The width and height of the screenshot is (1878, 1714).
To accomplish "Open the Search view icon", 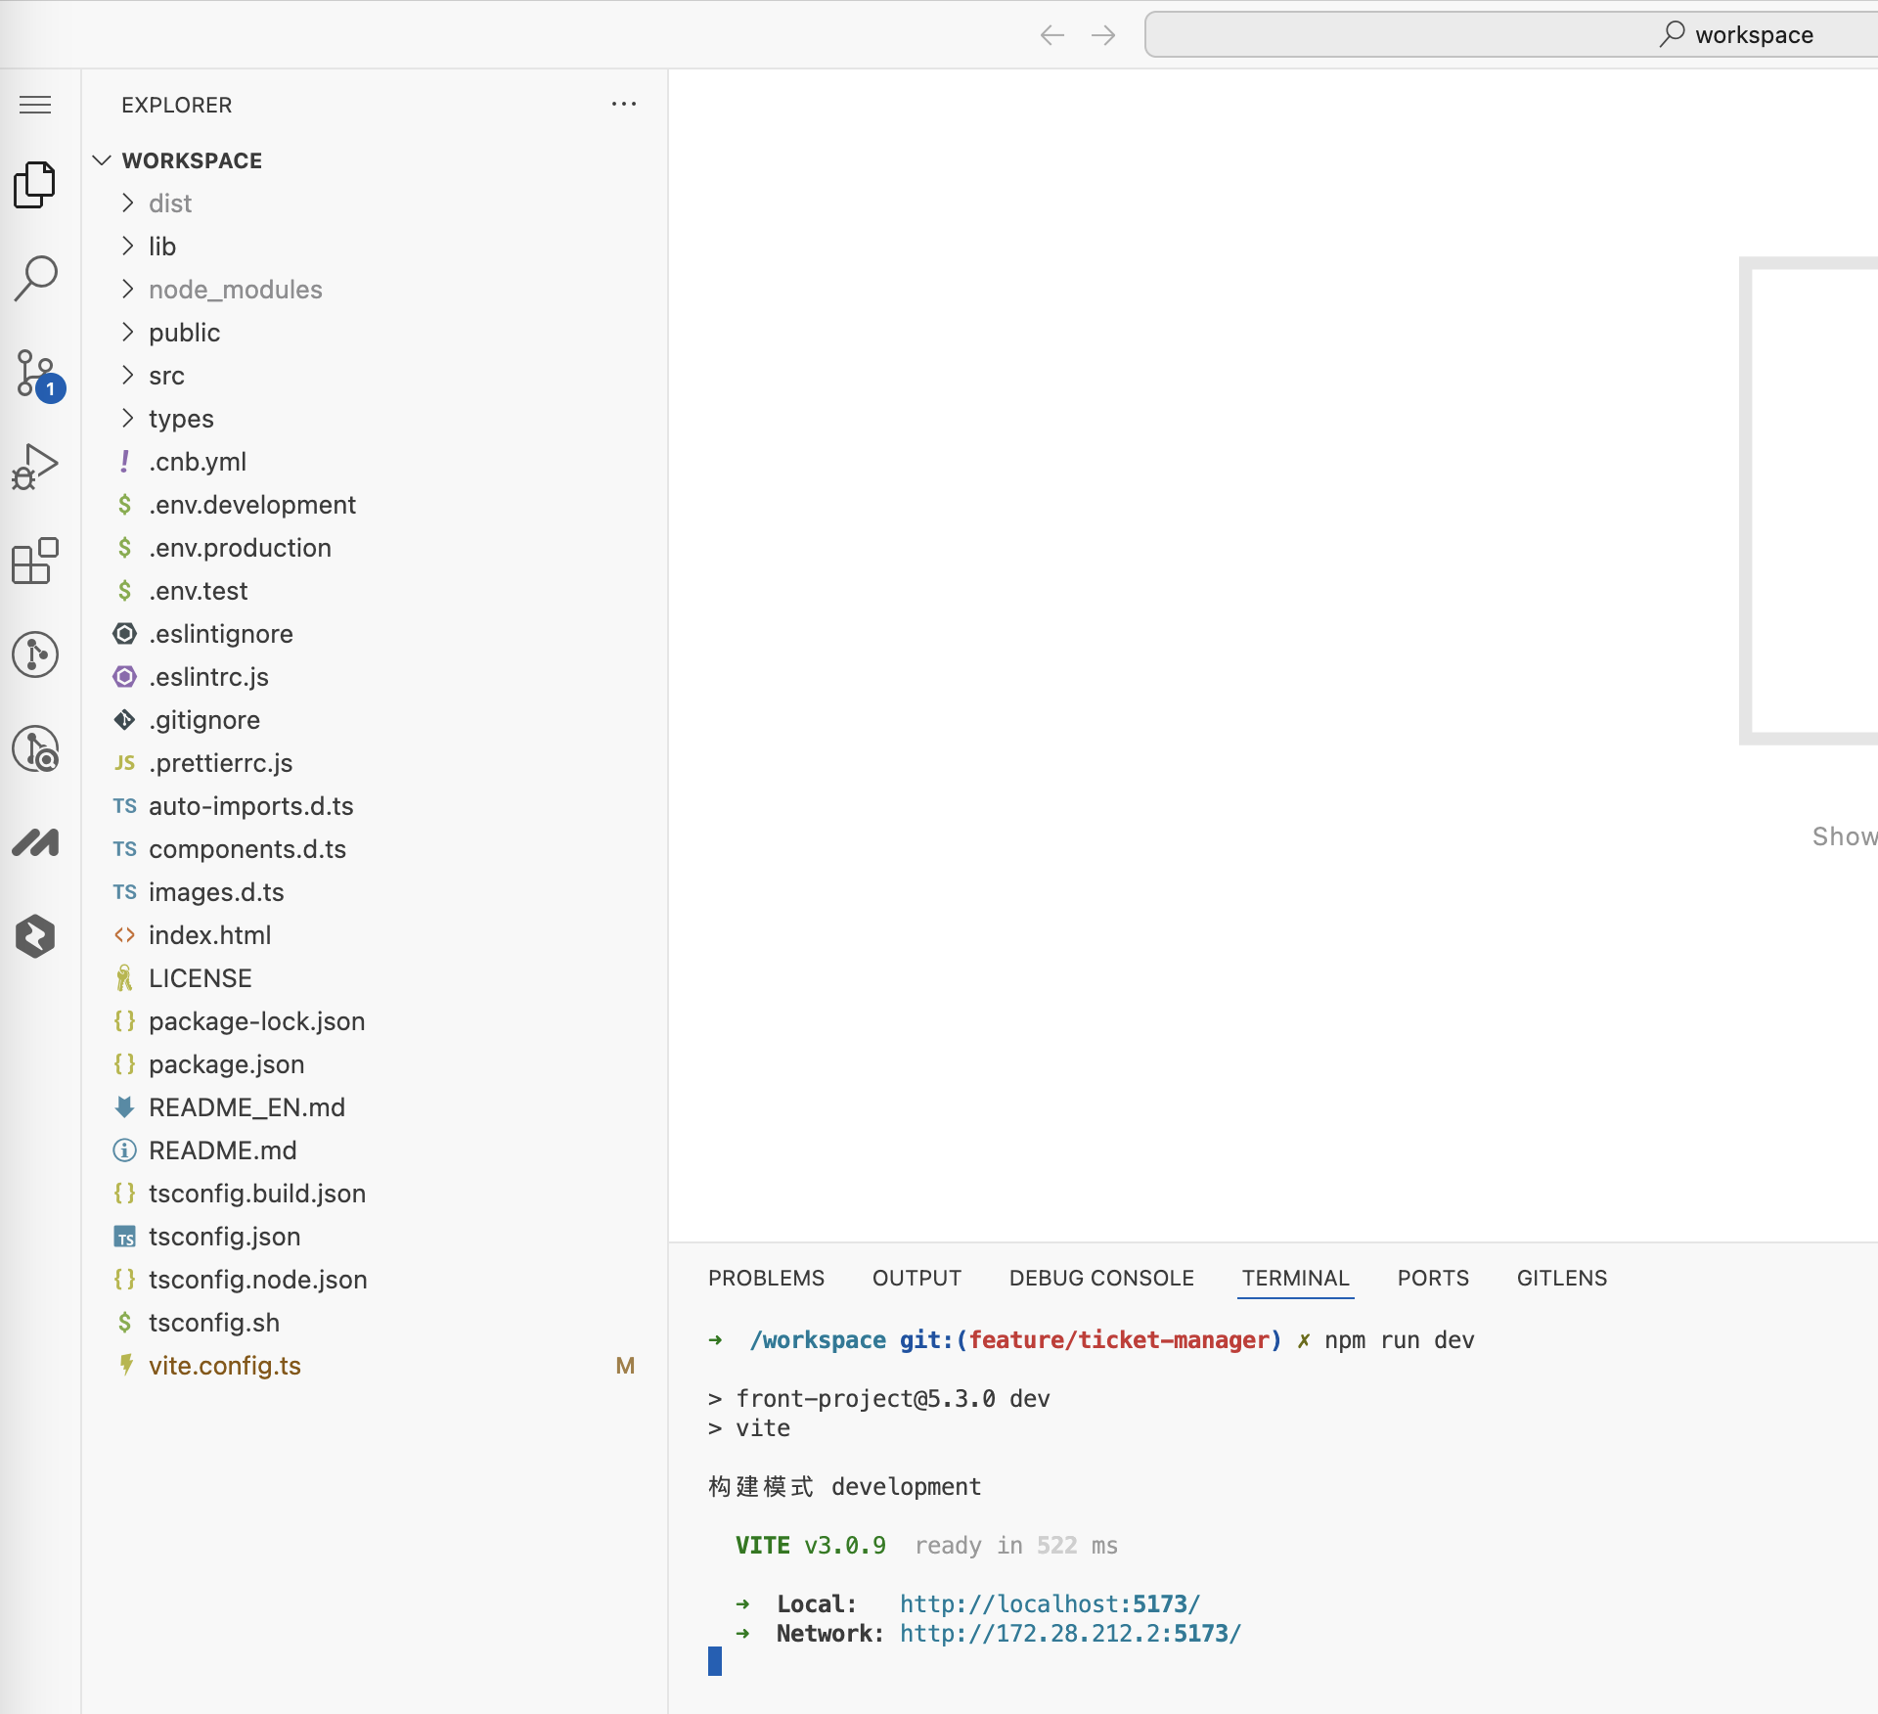I will [x=35, y=278].
